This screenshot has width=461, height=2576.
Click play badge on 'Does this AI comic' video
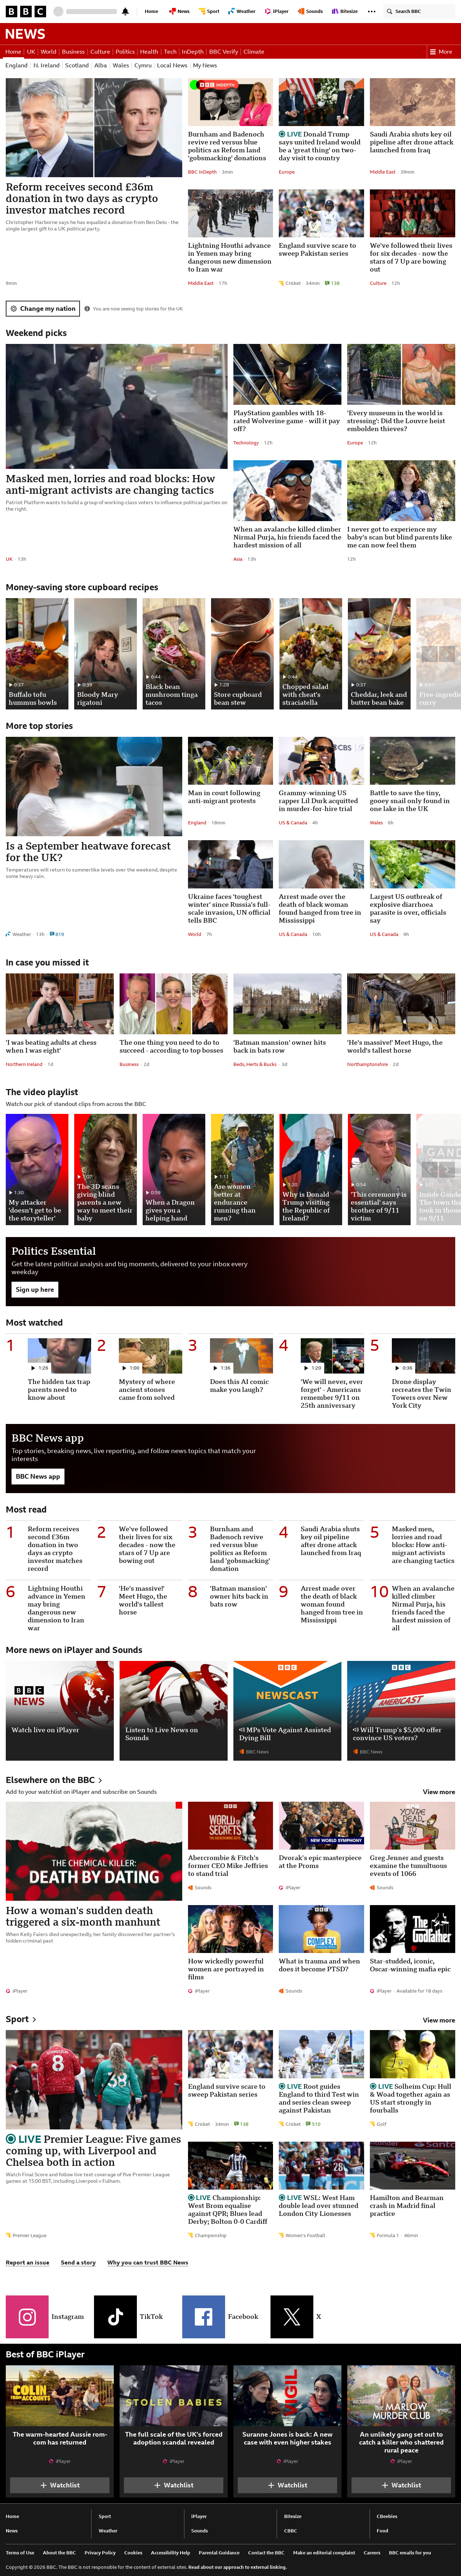pyautogui.click(x=221, y=1368)
